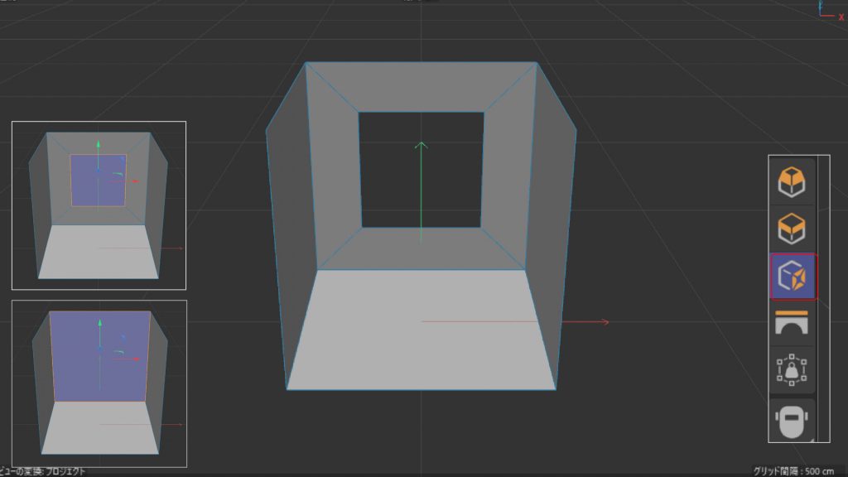Click the green Y-axis gizmo arrow

422,166
